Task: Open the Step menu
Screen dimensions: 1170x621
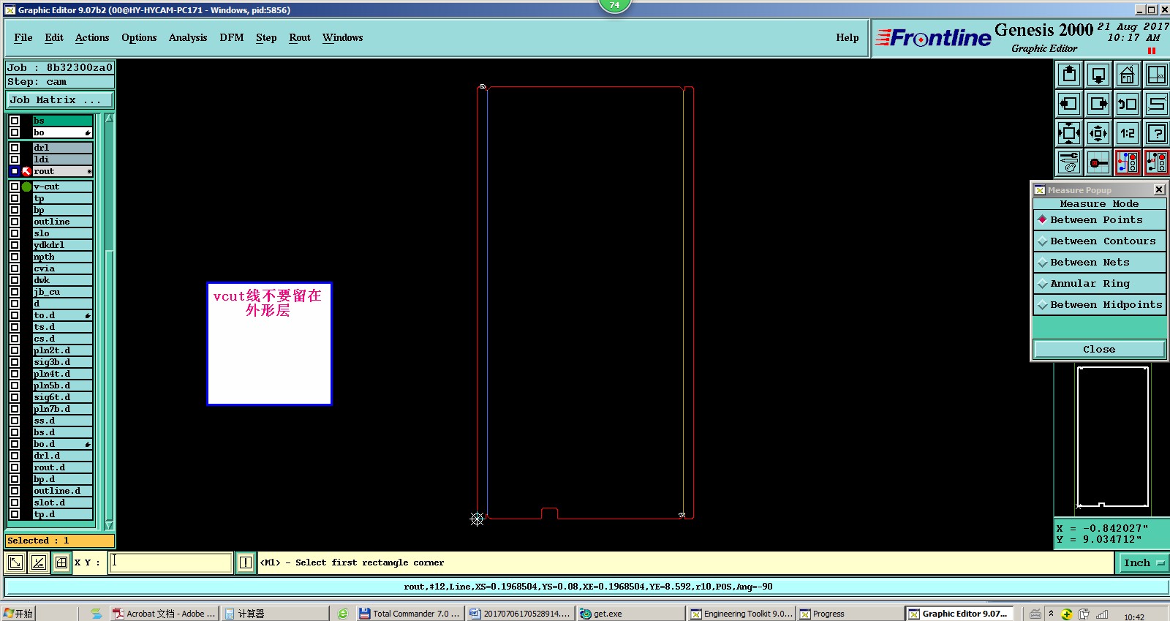Action: [266, 38]
